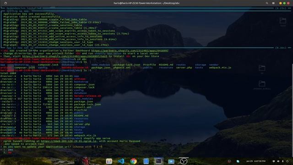Click the terminal window title text
Screen dimensions: 293x165
(x=146, y=3)
